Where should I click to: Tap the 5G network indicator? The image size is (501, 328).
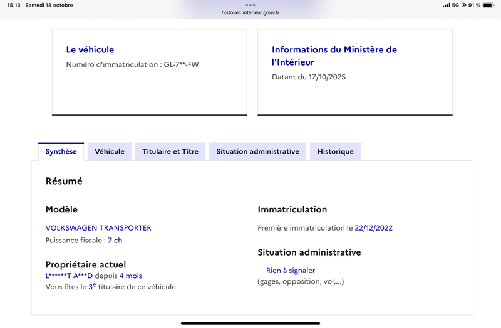click(455, 6)
